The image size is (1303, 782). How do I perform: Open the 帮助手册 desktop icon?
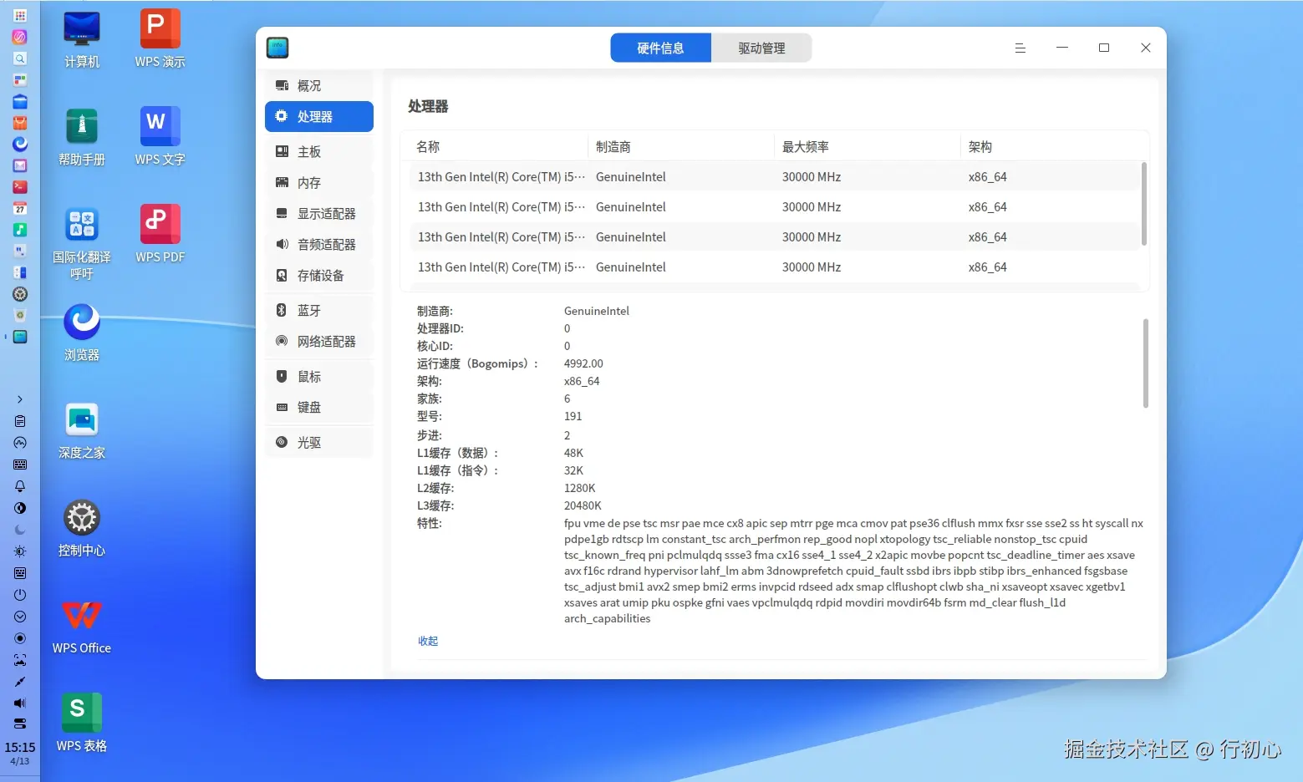pos(82,138)
